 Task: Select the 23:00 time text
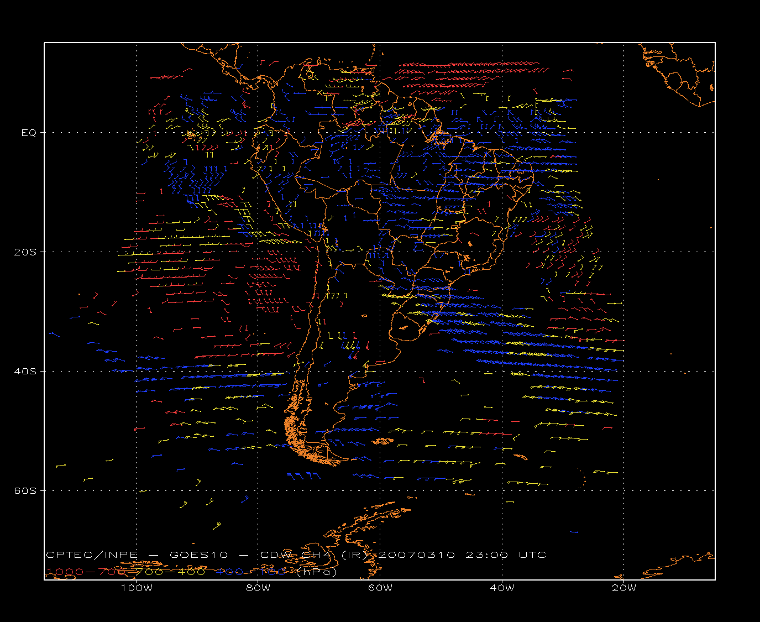tap(486, 555)
